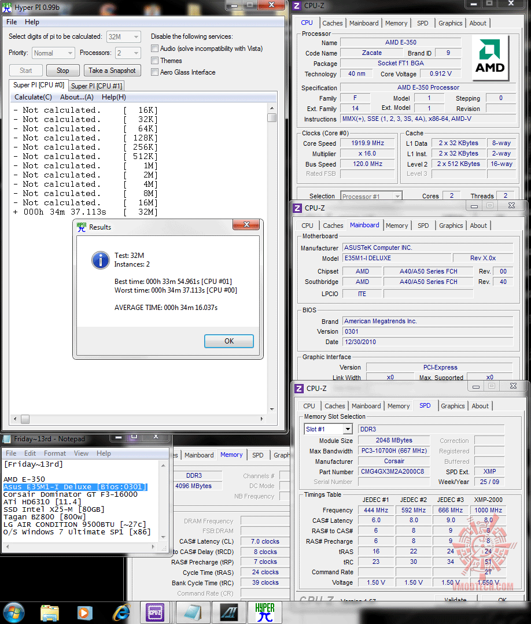The height and width of the screenshot is (624, 531).
Task: Click Hyper PI log scroll up arrow
Action: (272, 108)
